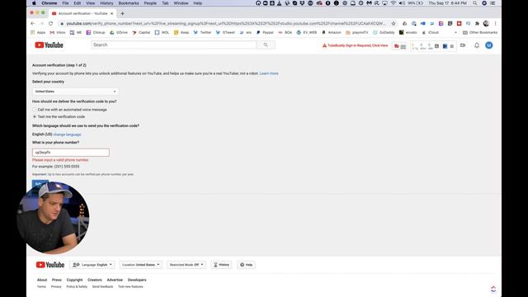This screenshot has width=528, height=297.
Task: Click the search magnifier button
Action: pyautogui.click(x=266, y=45)
